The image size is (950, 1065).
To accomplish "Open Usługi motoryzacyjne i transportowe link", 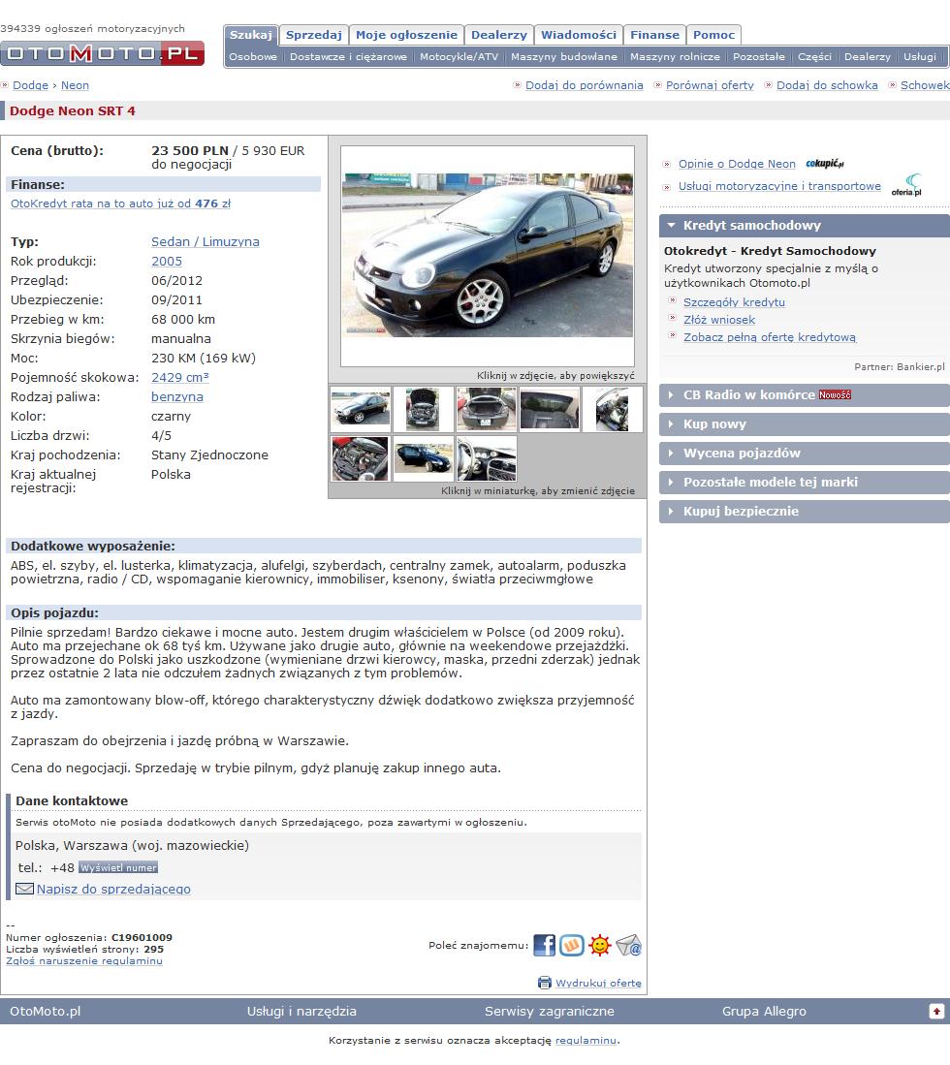I will click(x=779, y=186).
